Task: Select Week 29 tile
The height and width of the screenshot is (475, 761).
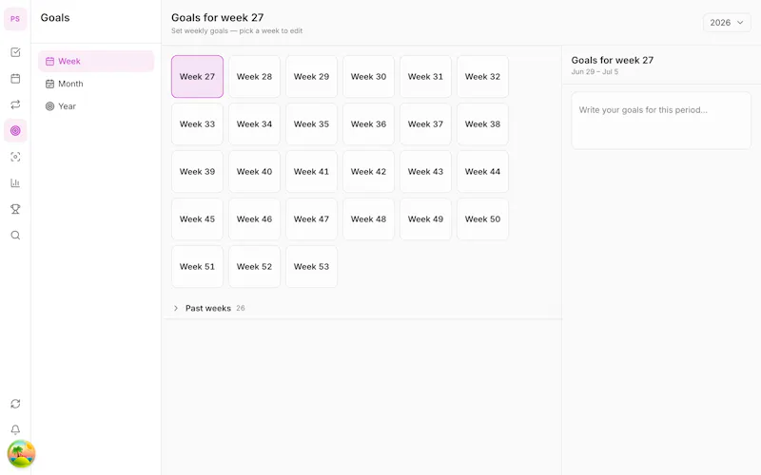Action: click(x=312, y=77)
